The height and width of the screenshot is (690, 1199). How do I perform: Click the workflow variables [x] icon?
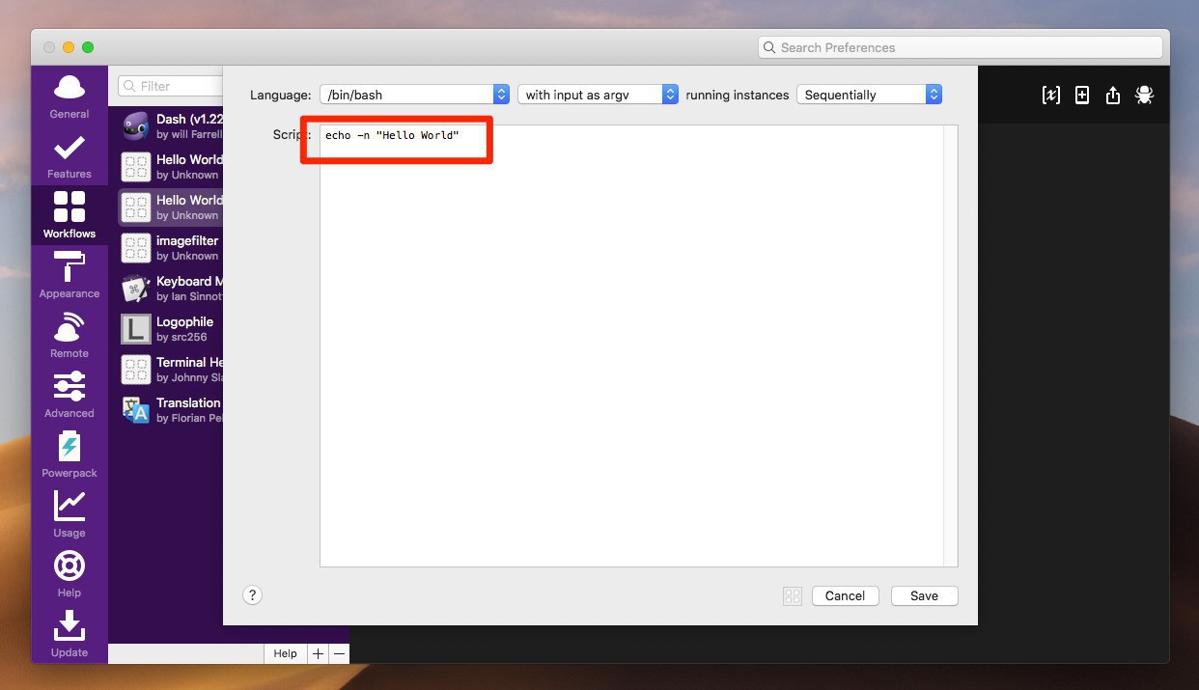pyautogui.click(x=1051, y=95)
